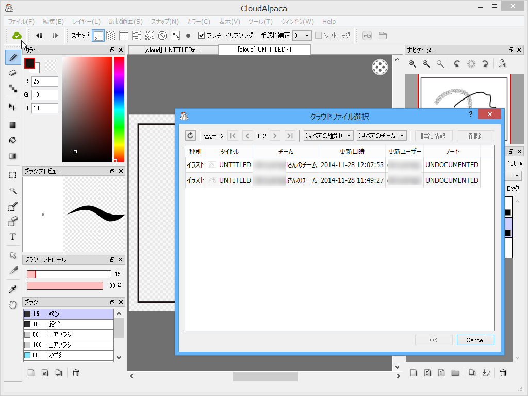Enable horizontal line snap

click(x=136, y=36)
